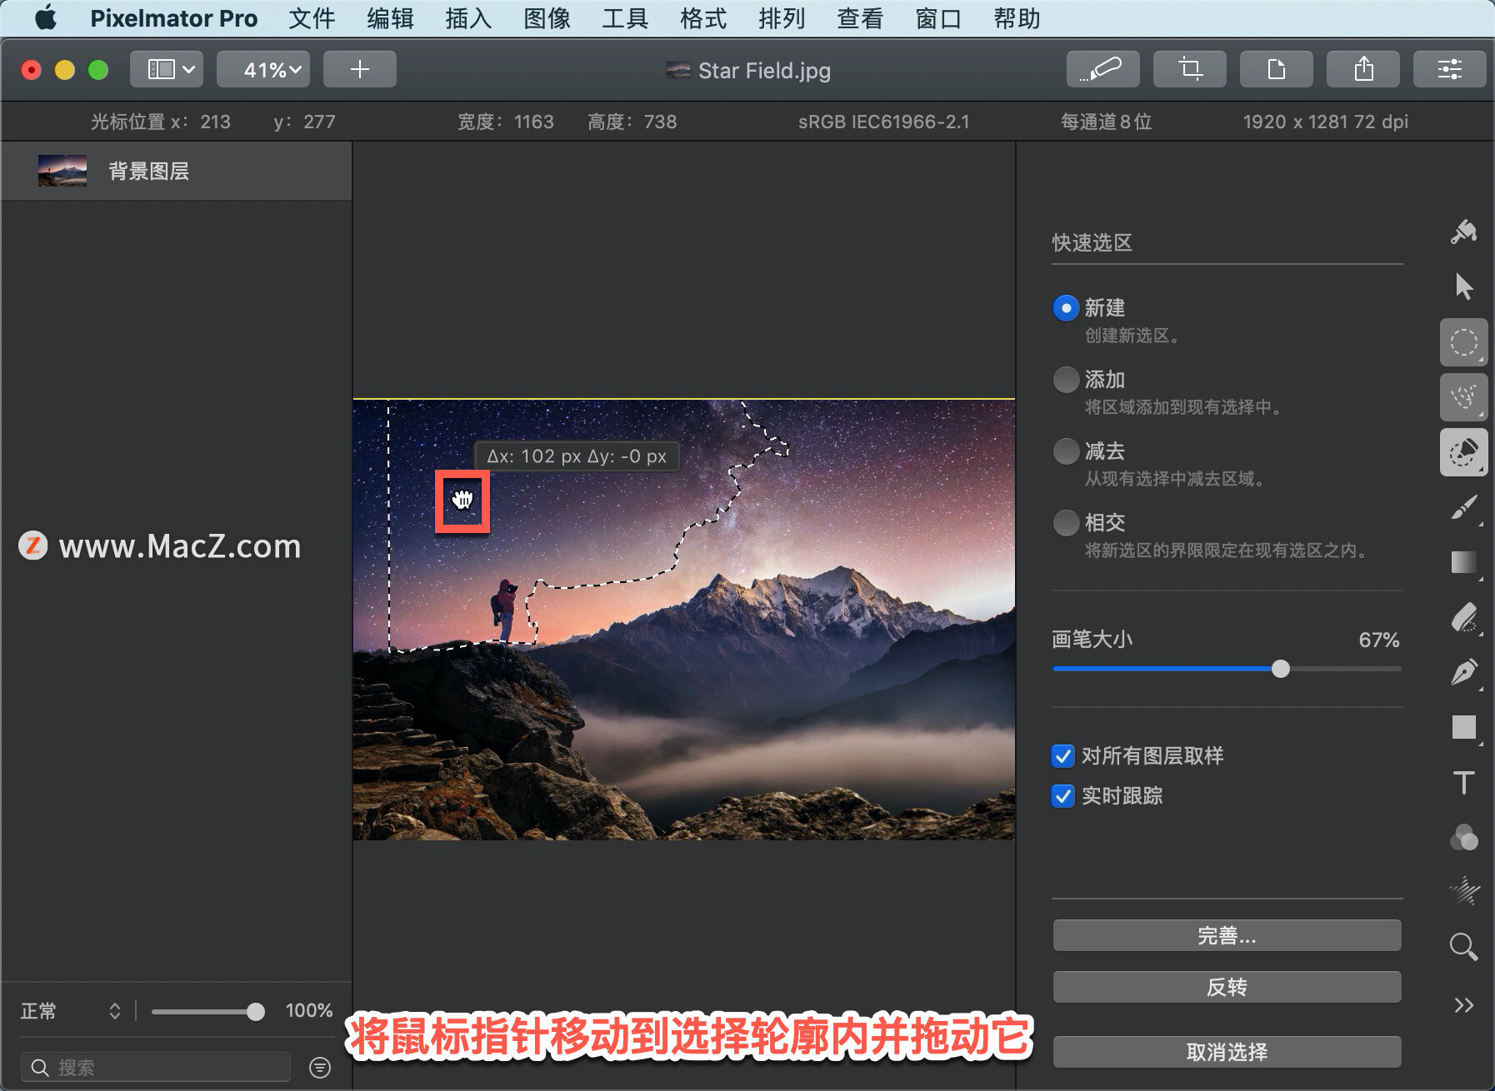Select the 背景图层 layer thumbnail
Screen dimensions: 1495x1091
[x=62, y=171]
